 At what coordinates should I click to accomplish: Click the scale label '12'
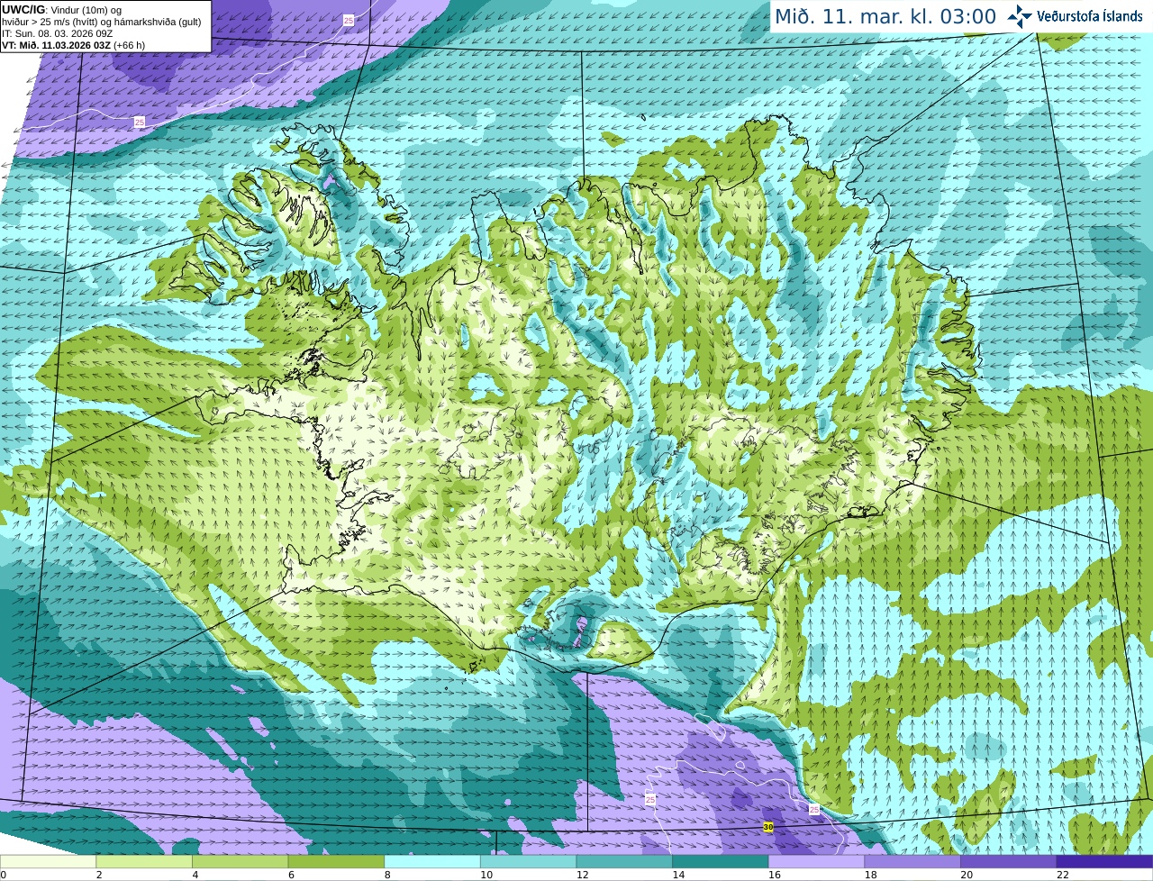pyautogui.click(x=582, y=875)
